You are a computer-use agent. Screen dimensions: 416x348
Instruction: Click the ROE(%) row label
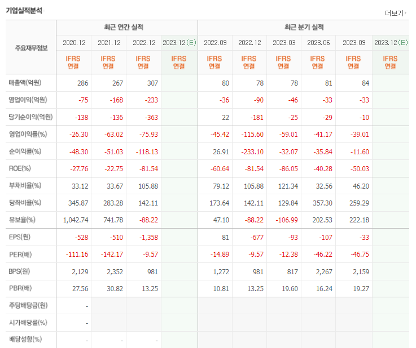tap(20, 168)
